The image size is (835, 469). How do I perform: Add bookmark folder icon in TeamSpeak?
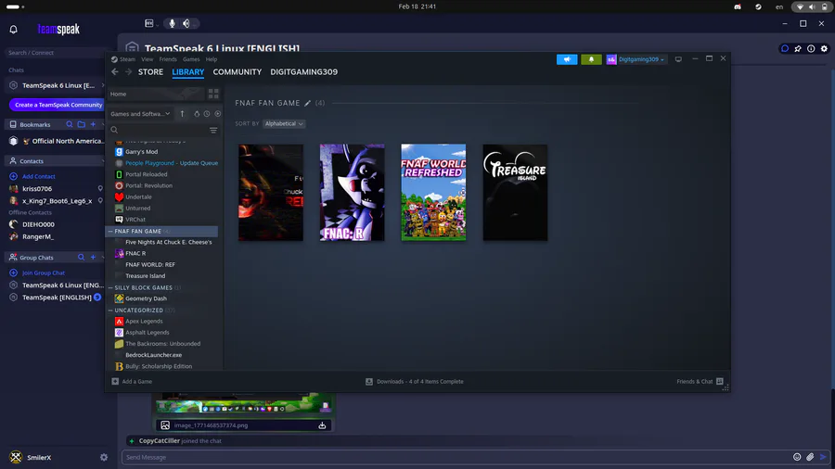tap(81, 124)
